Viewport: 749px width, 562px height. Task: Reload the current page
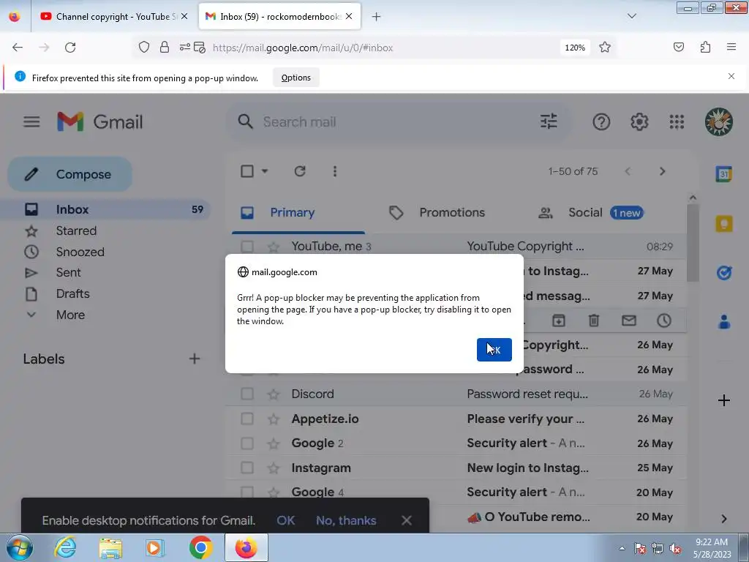point(70,48)
